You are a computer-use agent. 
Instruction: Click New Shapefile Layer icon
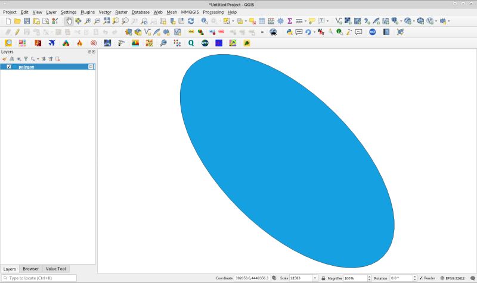tap(147, 32)
